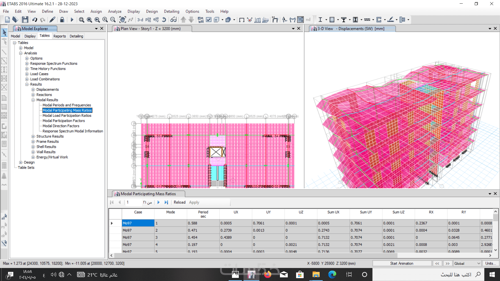
Task: Click the Start Animation button
Action: tap(402, 263)
